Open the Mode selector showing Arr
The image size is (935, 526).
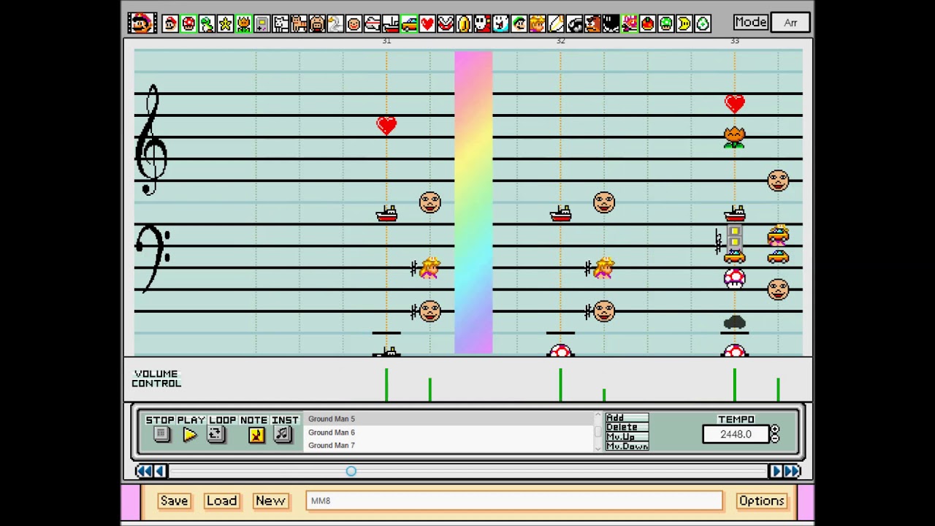click(790, 23)
